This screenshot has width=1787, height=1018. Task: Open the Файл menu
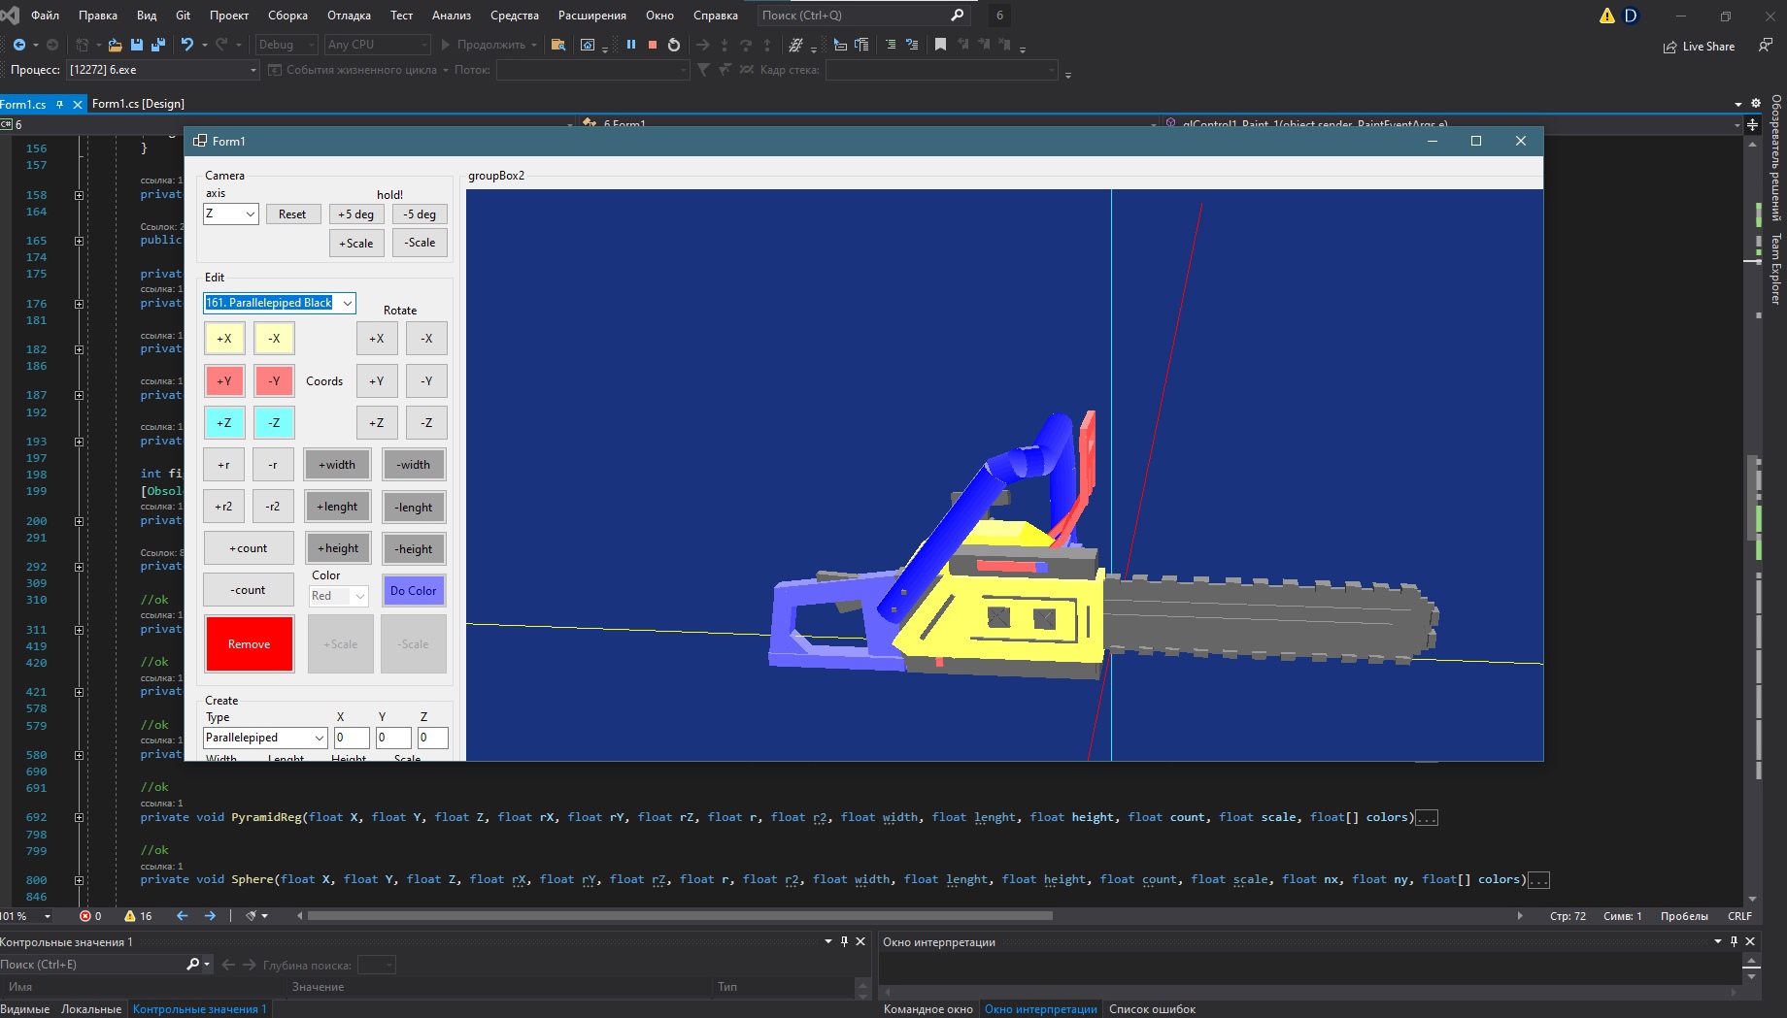pyautogui.click(x=45, y=16)
